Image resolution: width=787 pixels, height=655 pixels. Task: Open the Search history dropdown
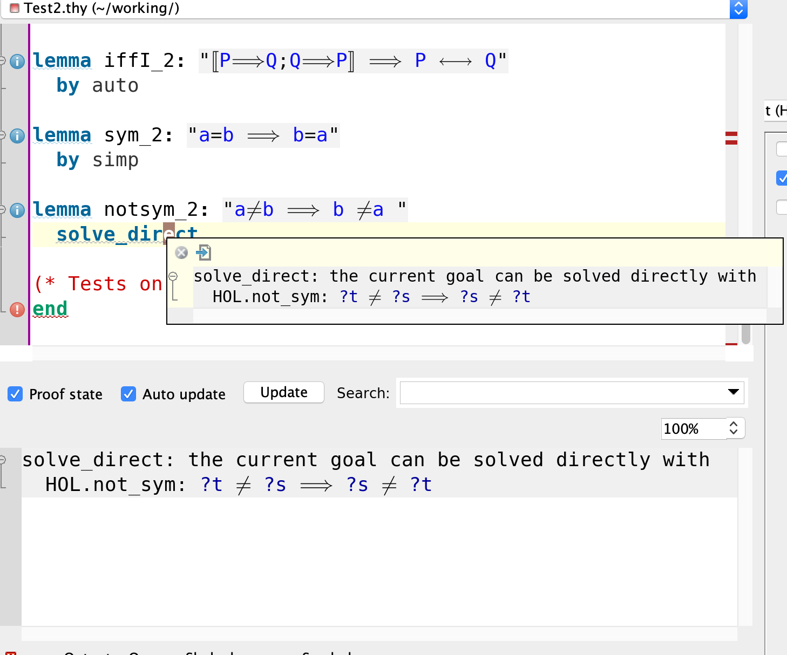(x=733, y=393)
